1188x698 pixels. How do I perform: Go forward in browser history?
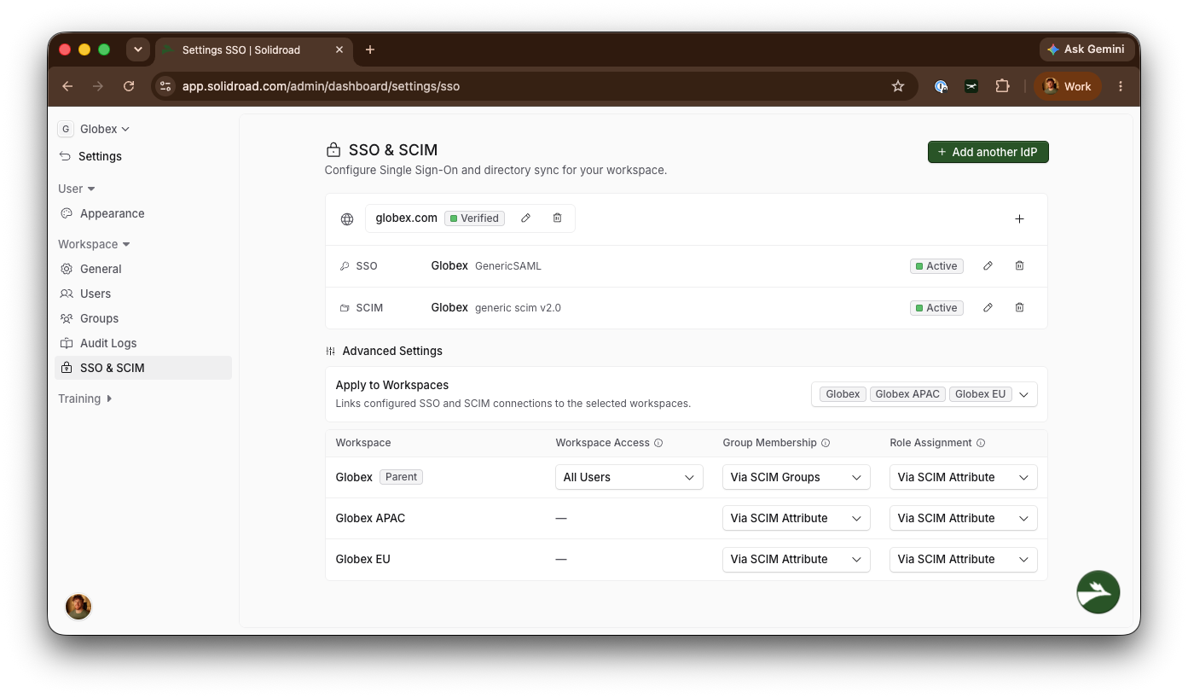(x=98, y=86)
